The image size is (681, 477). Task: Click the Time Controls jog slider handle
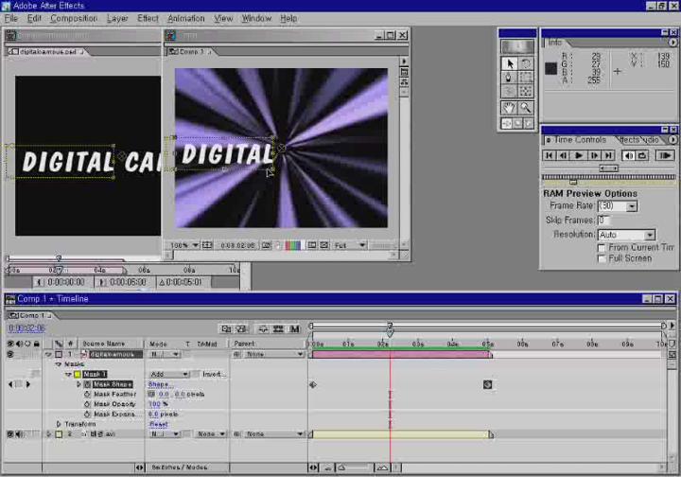pyautogui.click(x=608, y=168)
